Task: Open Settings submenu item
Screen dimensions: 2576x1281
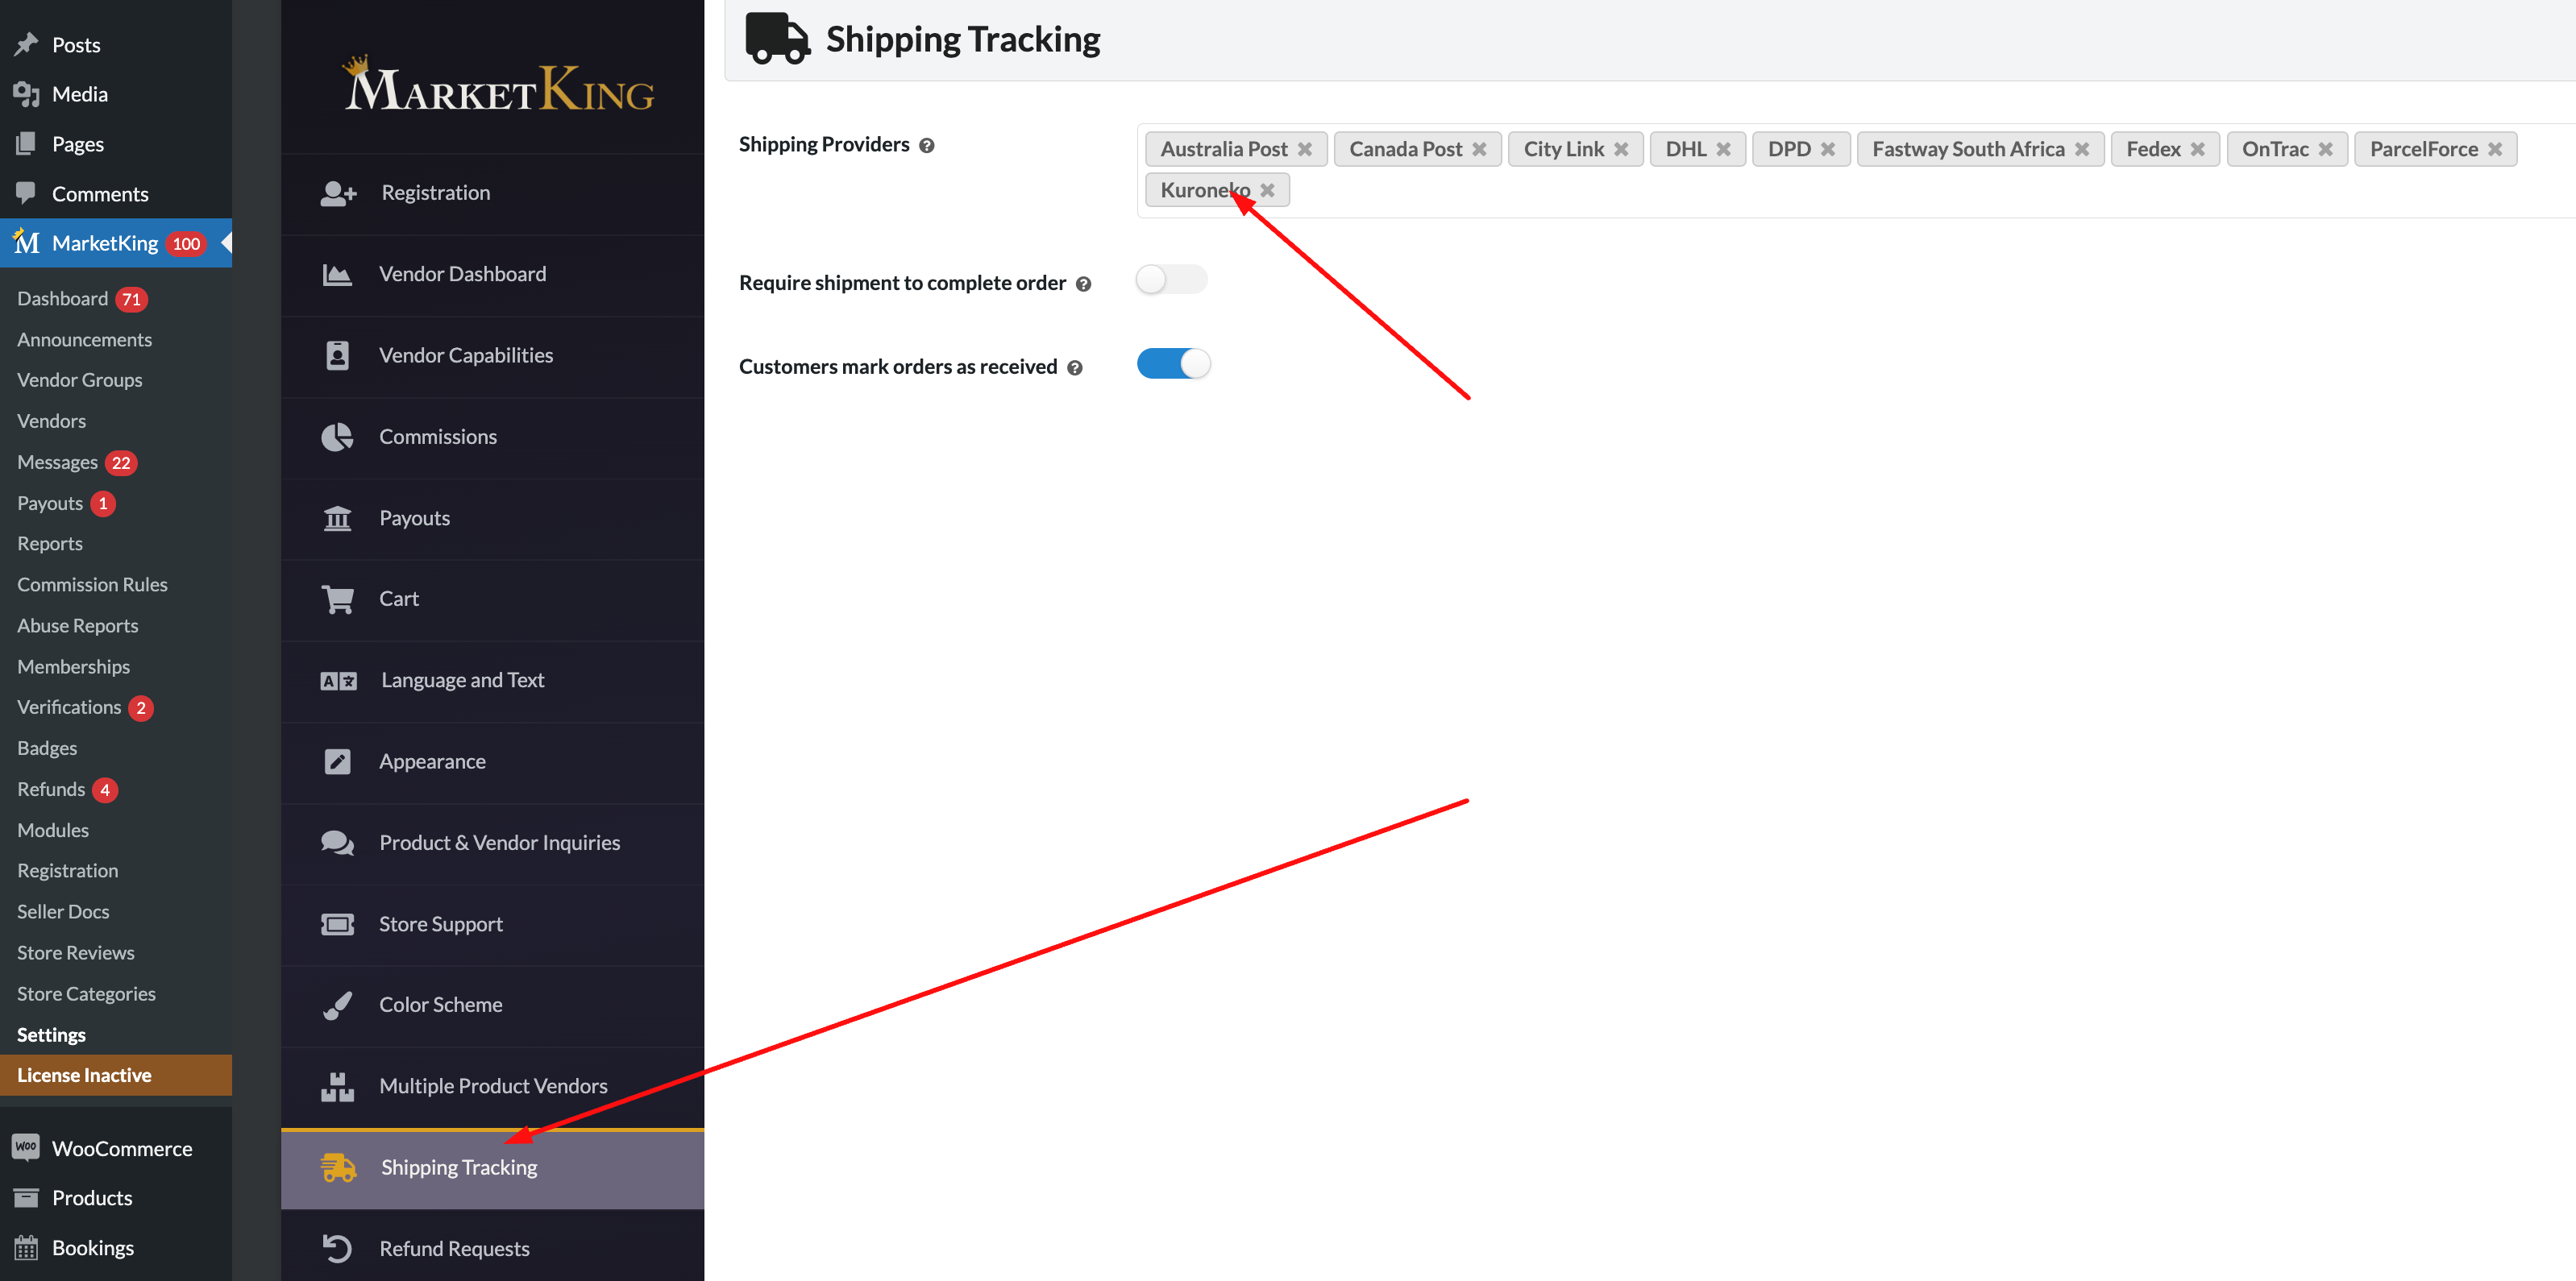Action: (51, 1035)
